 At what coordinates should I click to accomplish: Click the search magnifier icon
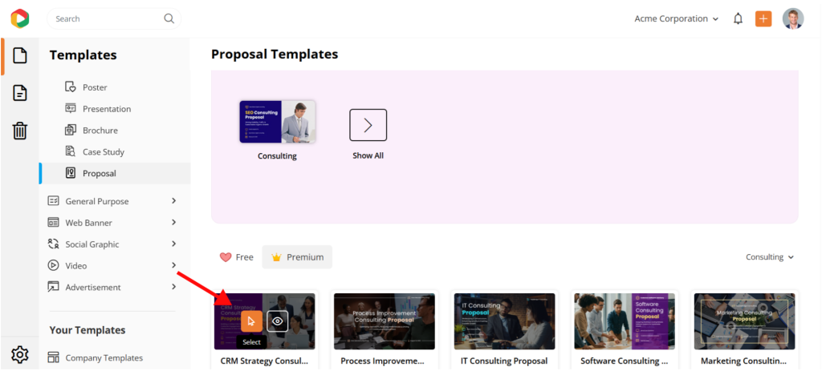169,18
